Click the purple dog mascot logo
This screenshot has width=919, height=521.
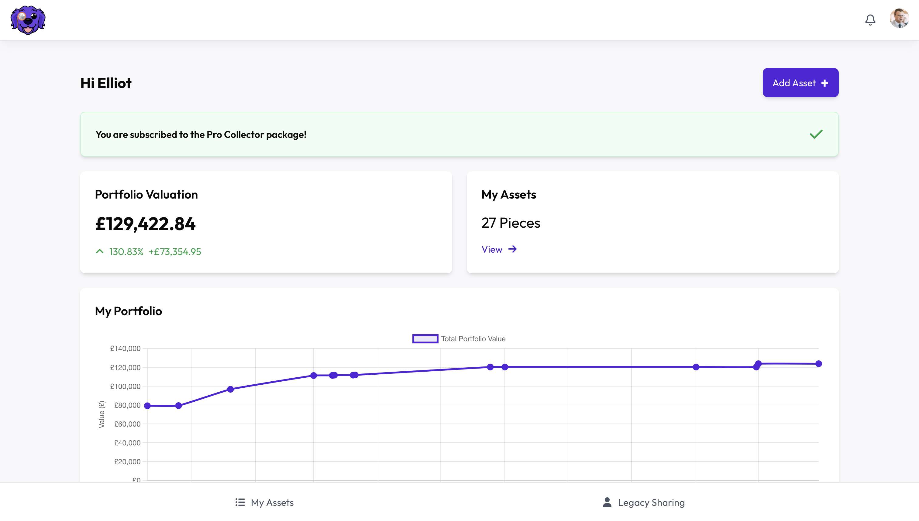[28, 20]
